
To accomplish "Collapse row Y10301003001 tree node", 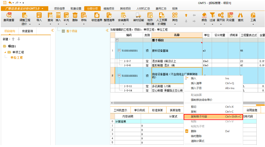I will pos(119,76).
